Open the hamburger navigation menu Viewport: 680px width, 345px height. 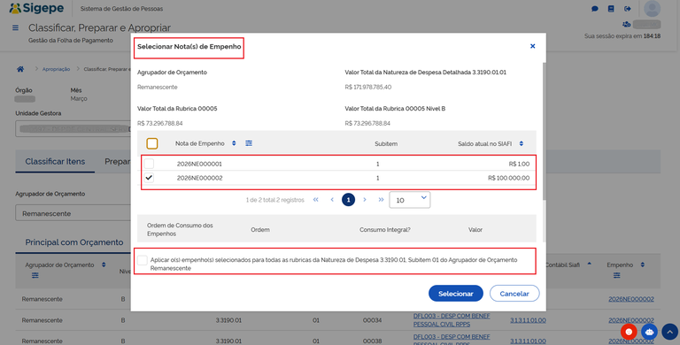[15, 27]
